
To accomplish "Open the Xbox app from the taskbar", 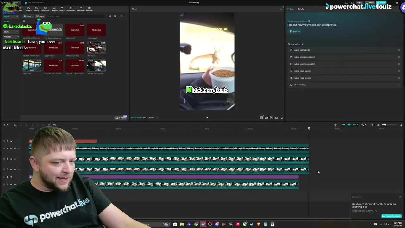I will click(x=245, y=224).
